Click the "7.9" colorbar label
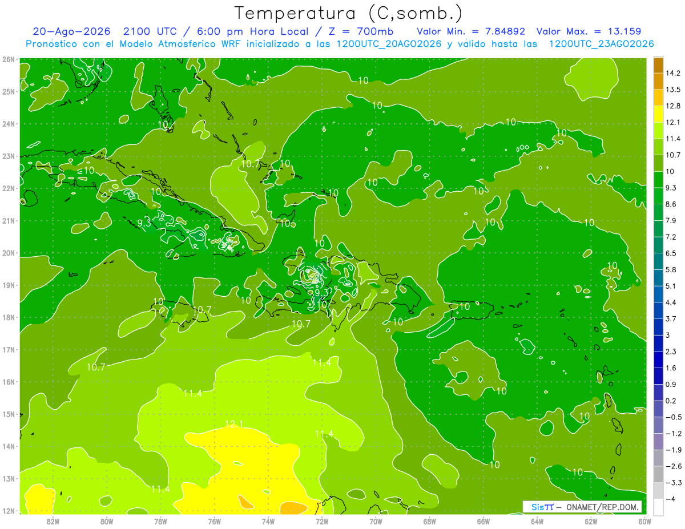The width and height of the screenshot is (685, 529). coord(671,221)
